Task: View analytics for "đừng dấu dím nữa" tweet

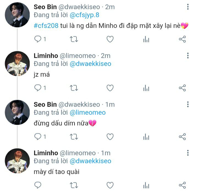Action: pyautogui.click(x=146, y=137)
